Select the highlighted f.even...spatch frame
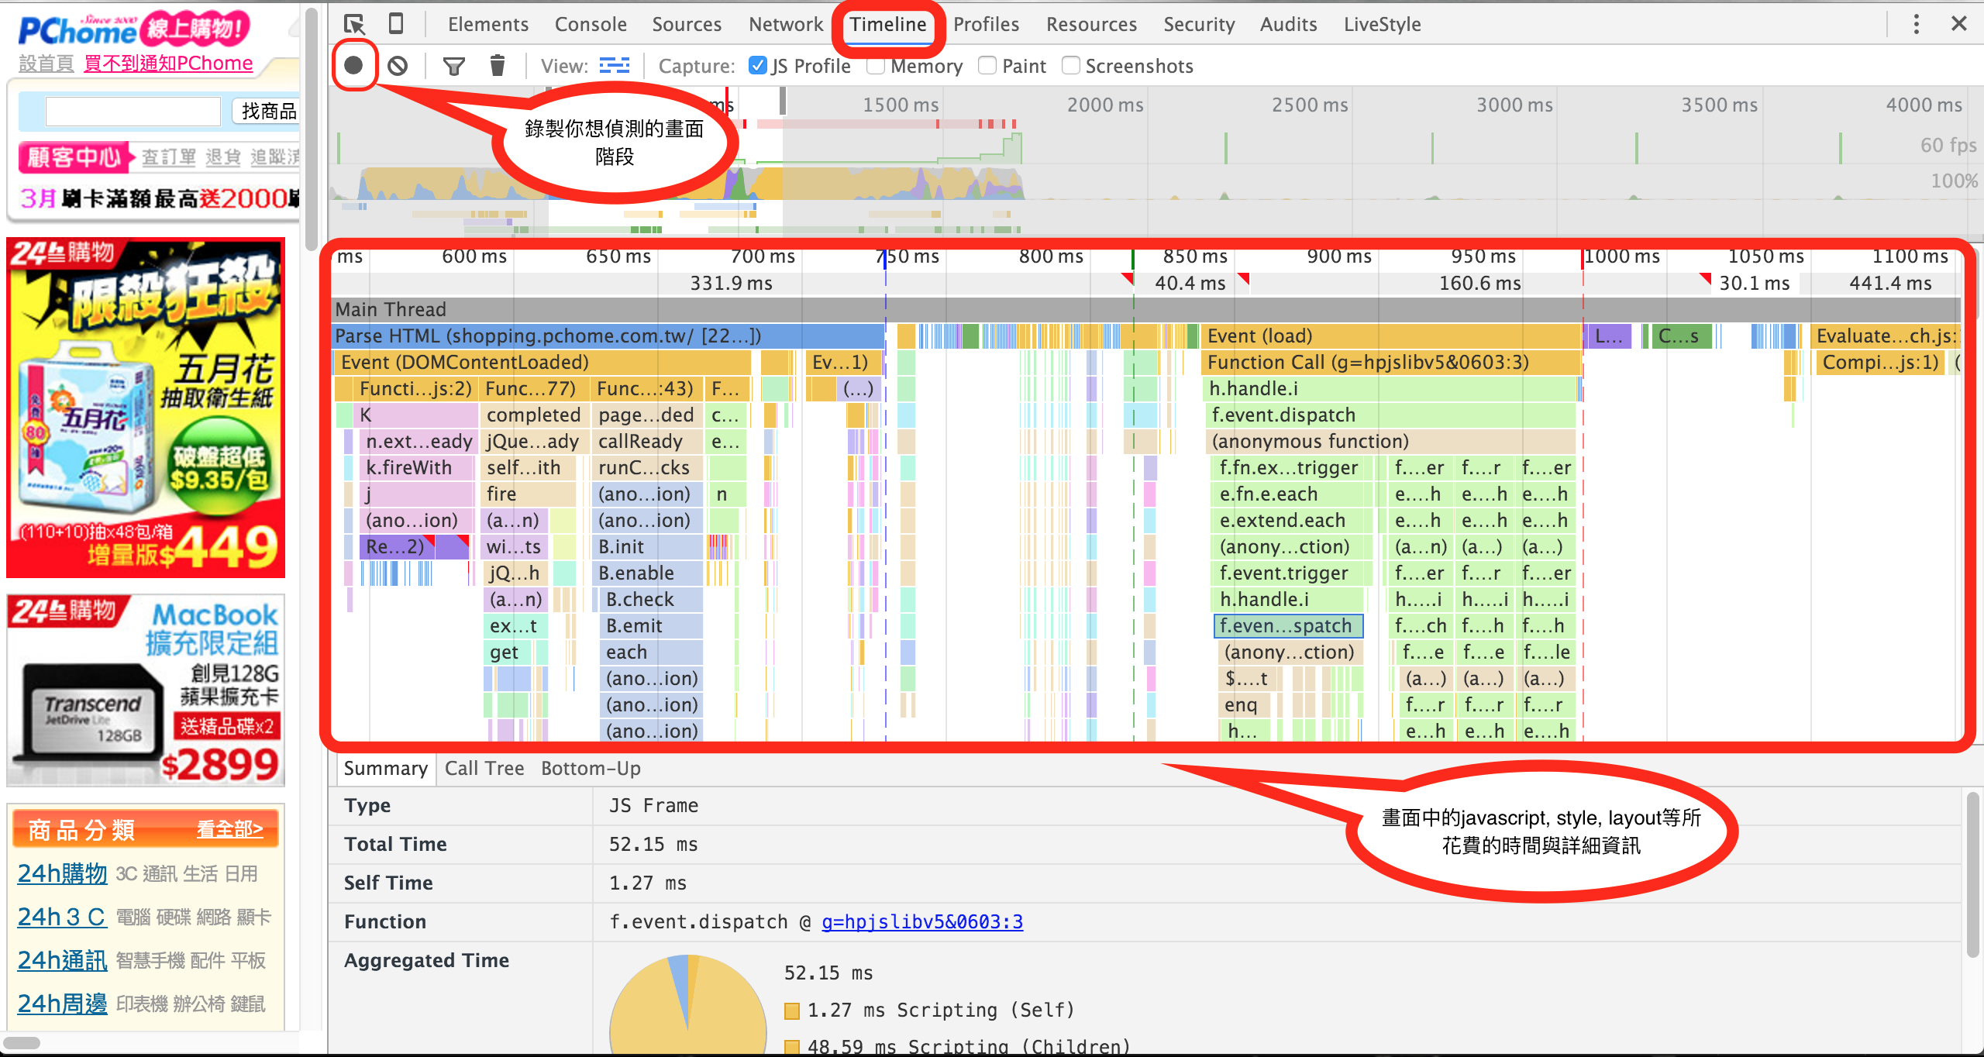Image resolution: width=1984 pixels, height=1057 pixels. pos(1288,625)
